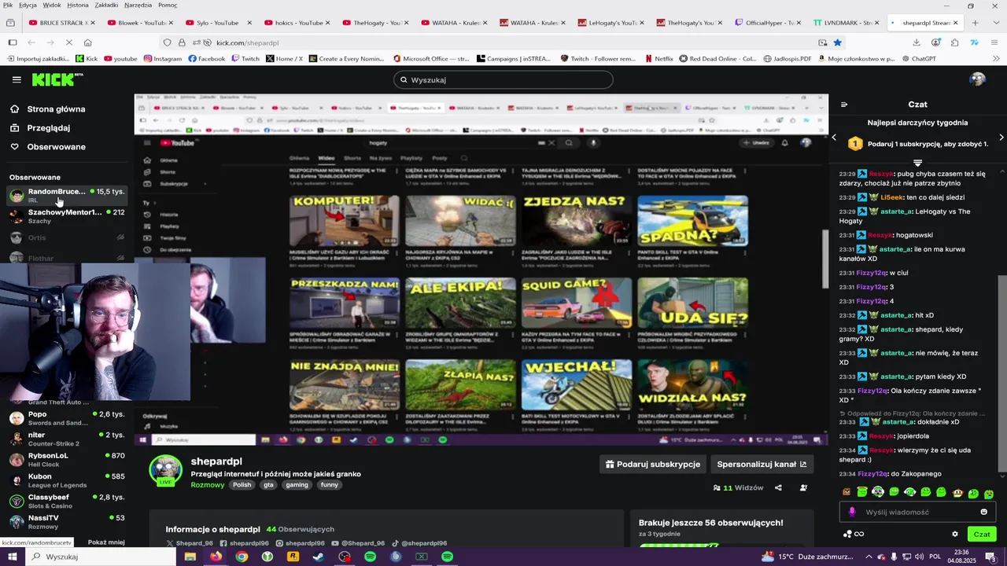1007x566 pixels.
Task: Open the Popo channel in sidebar
Action: point(67,418)
